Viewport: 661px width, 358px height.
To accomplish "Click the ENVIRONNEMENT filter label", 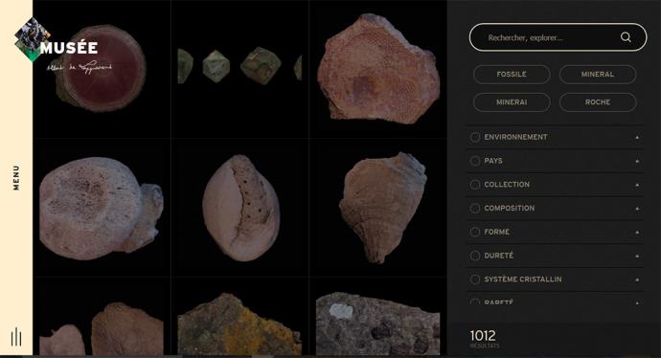I will point(515,137).
